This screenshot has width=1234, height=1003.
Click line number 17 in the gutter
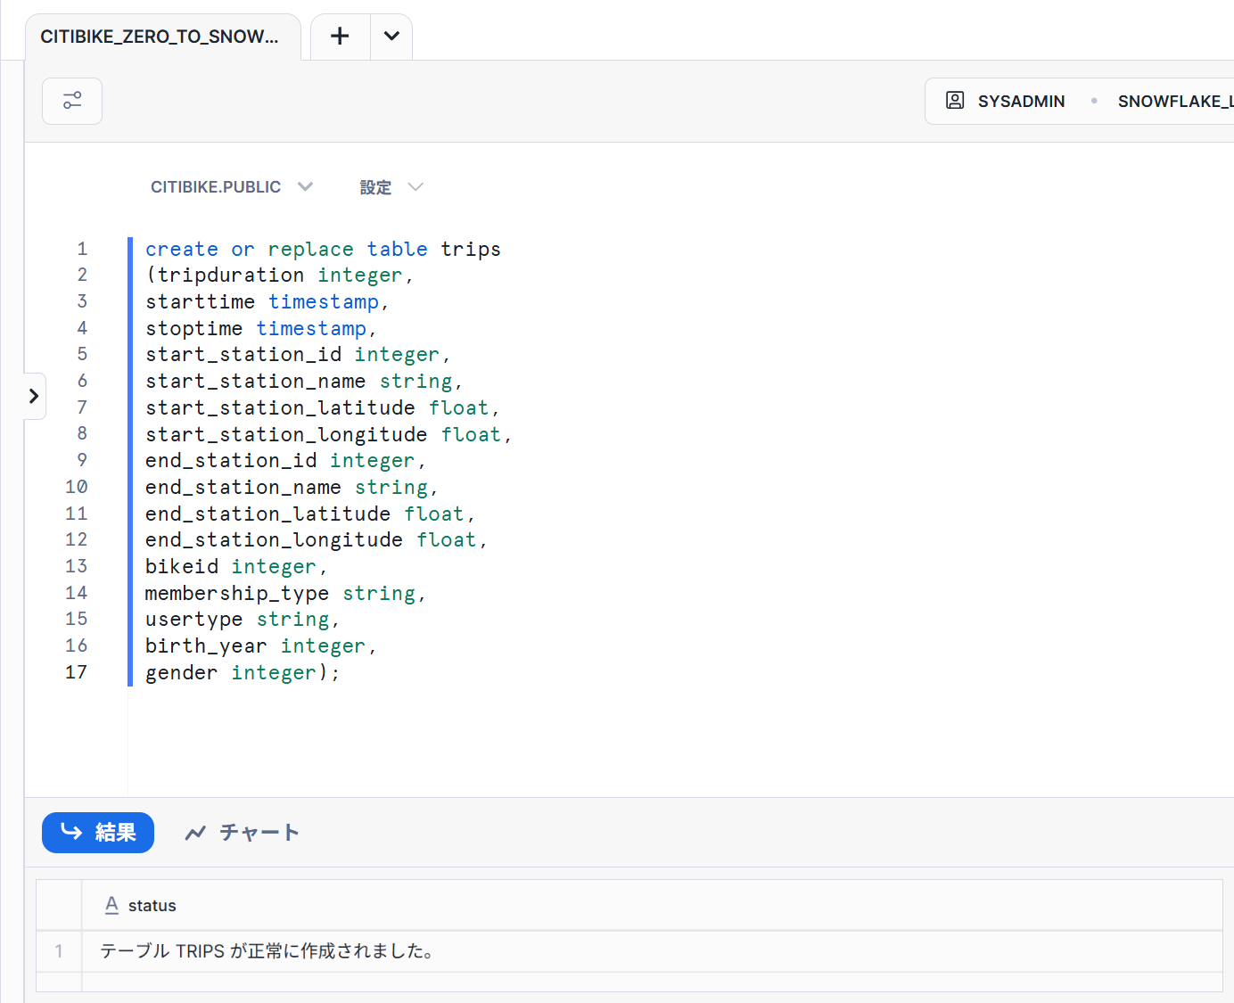click(77, 672)
